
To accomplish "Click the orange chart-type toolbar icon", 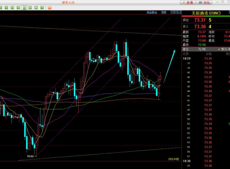I will [x=50, y=7].
